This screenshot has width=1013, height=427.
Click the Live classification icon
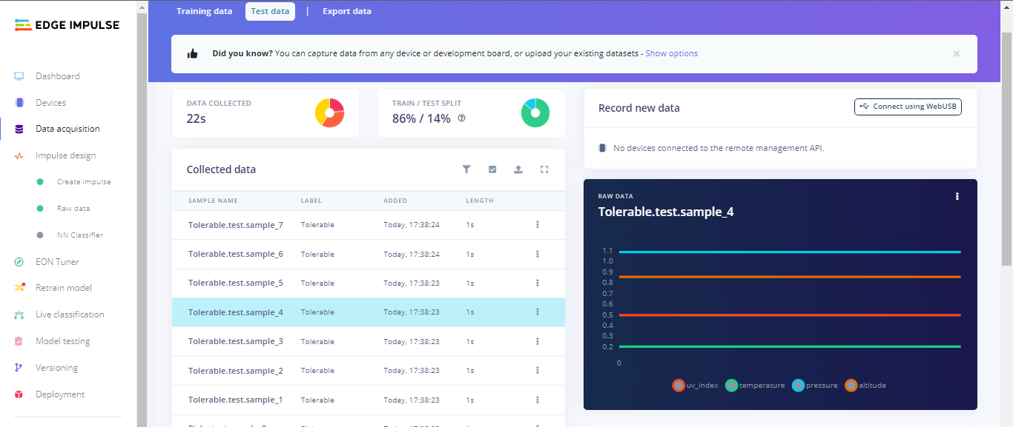(x=19, y=315)
